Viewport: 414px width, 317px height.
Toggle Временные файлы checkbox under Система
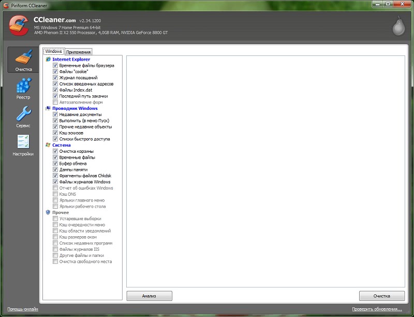(55, 157)
